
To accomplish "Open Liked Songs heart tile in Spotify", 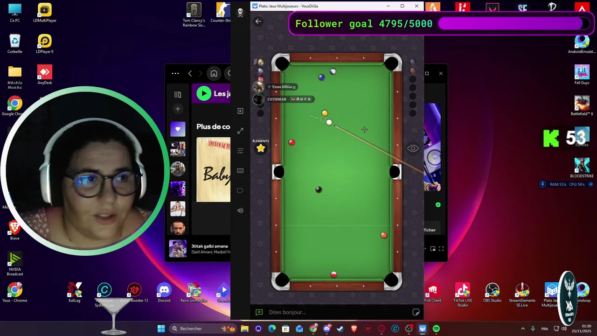I will click(x=178, y=129).
